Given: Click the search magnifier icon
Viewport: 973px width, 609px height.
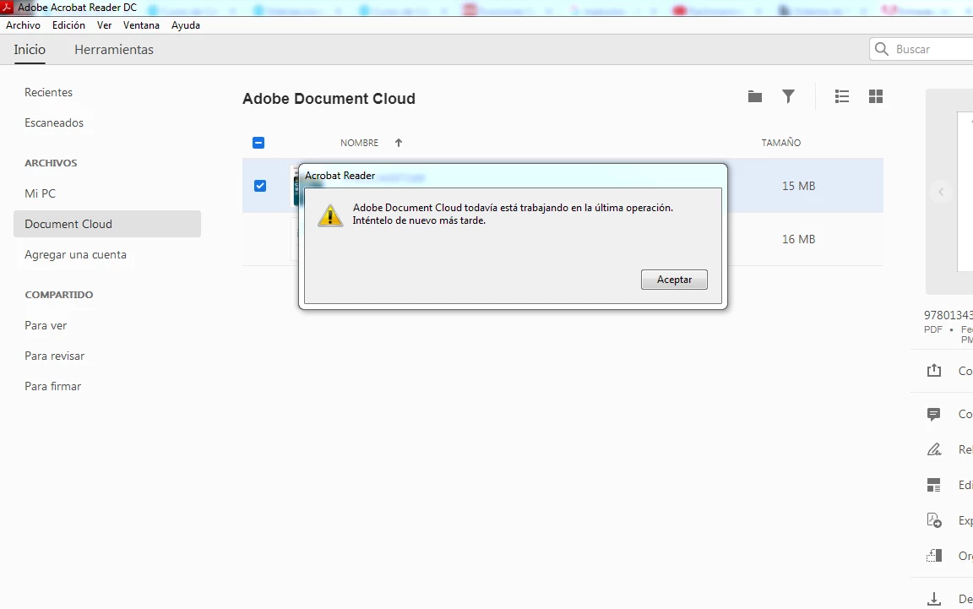Looking at the screenshot, I should click(x=882, y=49).
